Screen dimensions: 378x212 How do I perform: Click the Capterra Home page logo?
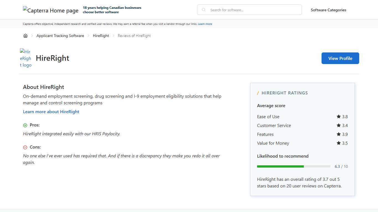pos(51,10)
